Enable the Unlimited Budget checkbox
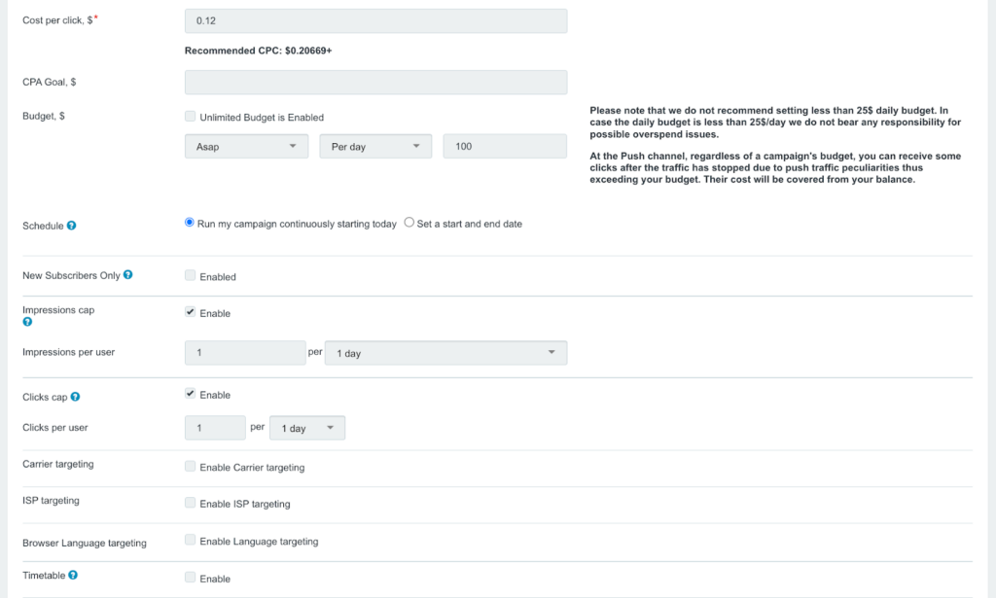 tap(191, 117)
